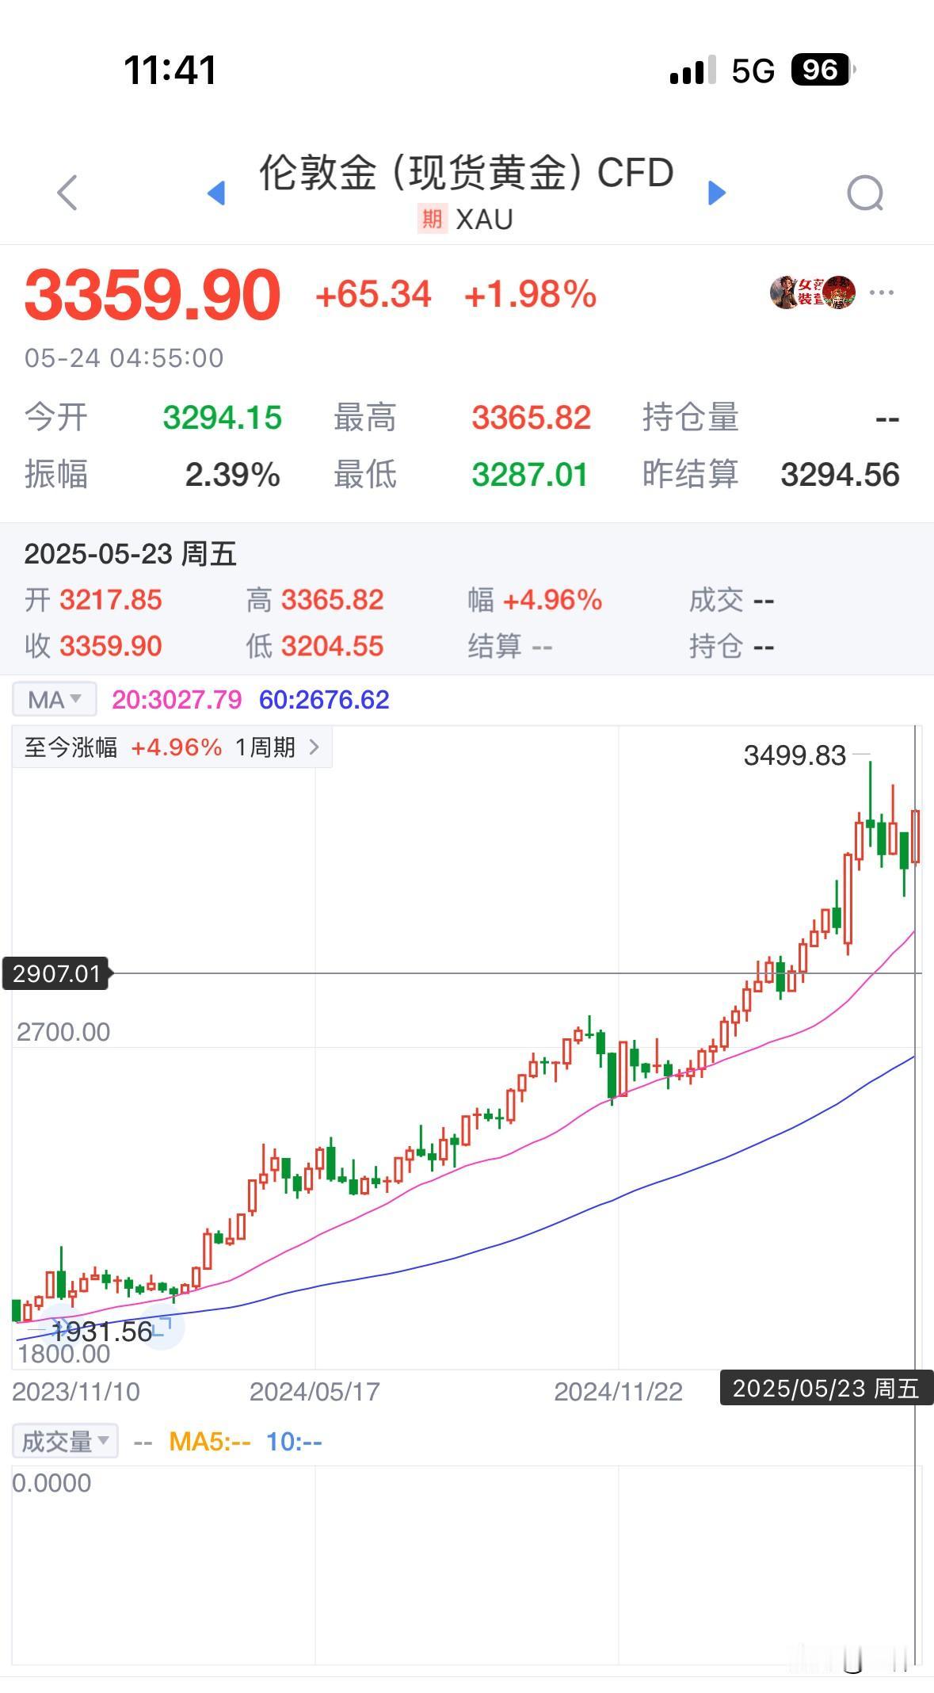The width and height of the screenshot is (934, 1693).
Task: Go to next instrument with right triangle
Action: click(716, 193)
